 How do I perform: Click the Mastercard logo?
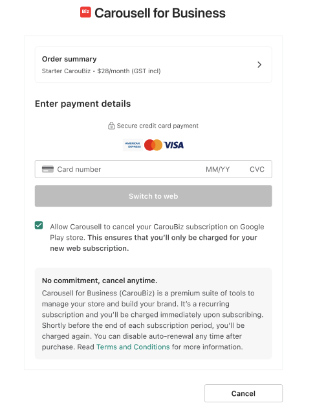[x=153, y=145]
